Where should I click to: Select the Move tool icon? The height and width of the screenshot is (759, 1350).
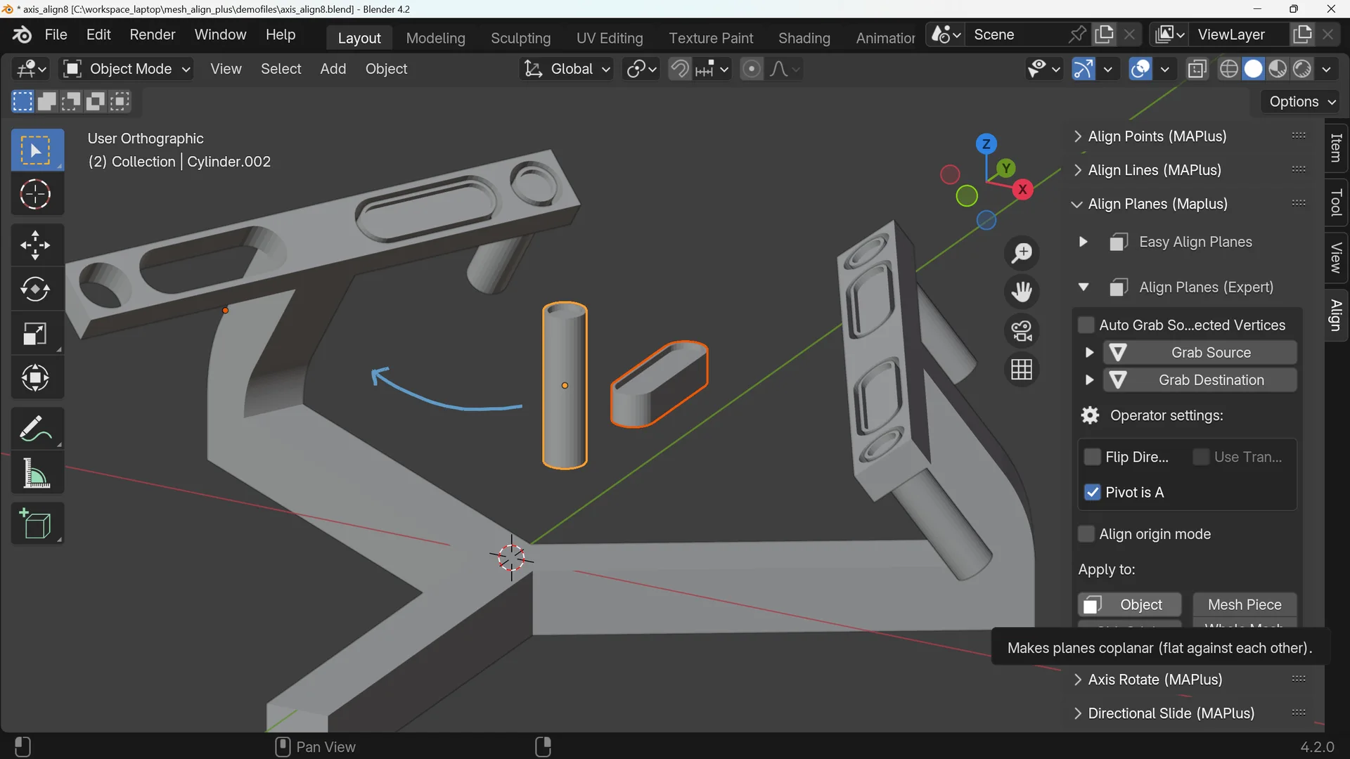(34, 242)
